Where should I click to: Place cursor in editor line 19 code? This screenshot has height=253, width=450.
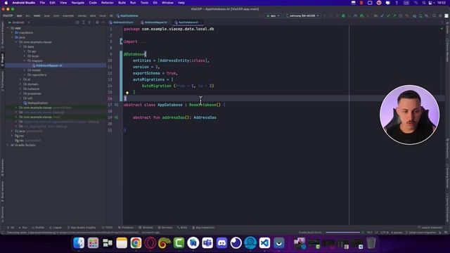tap(174, 117)
